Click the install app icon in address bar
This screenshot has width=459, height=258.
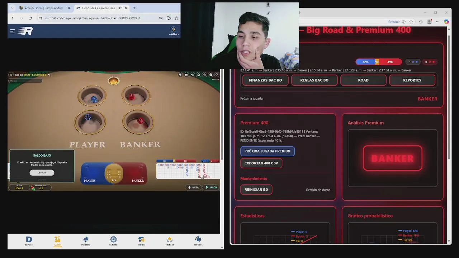[169, 18]
